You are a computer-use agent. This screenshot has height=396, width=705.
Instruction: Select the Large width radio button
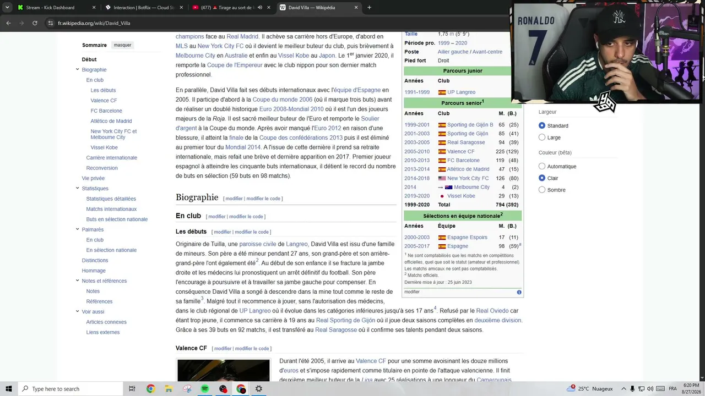tap(542, 137)
